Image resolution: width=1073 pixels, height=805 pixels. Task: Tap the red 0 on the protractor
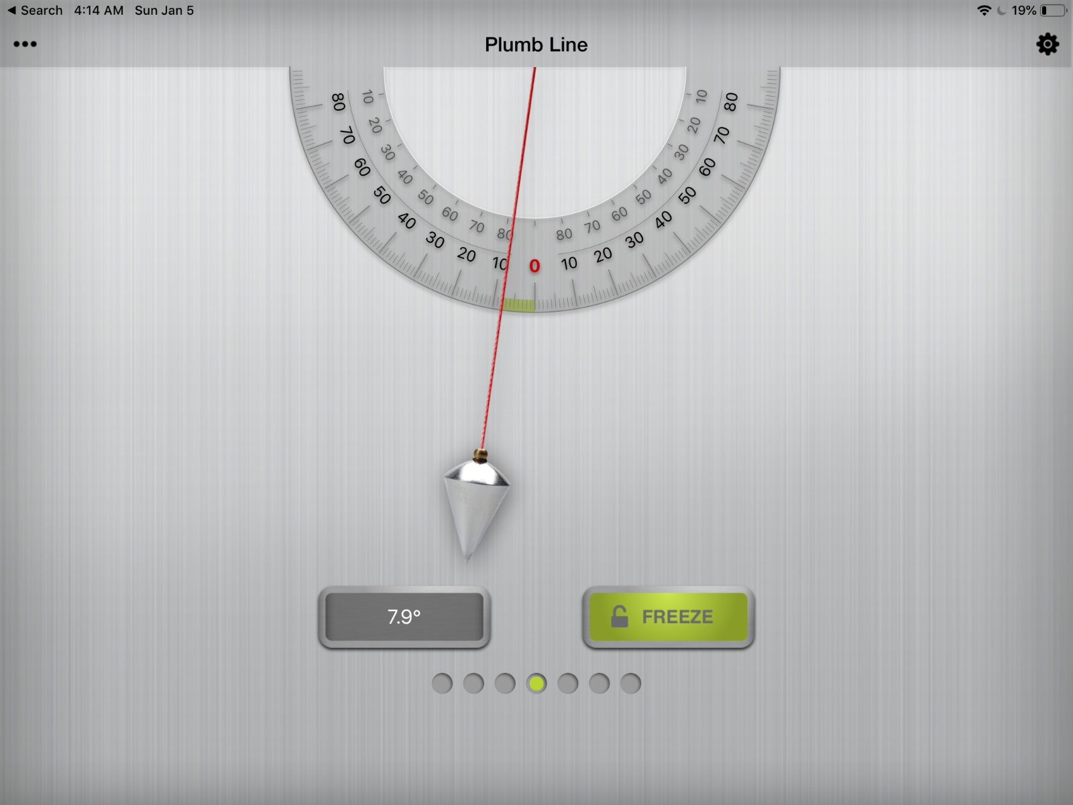point(534,266)
